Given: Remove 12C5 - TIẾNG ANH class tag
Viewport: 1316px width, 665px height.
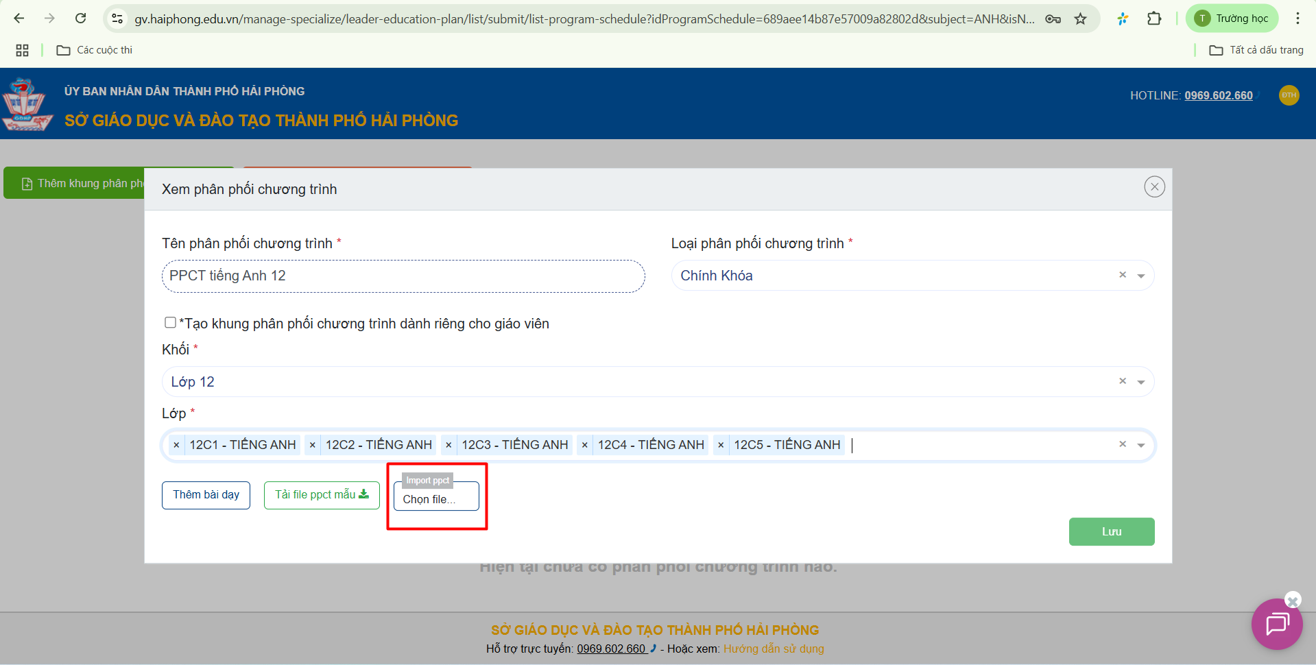Looking at the screenshot, I should point(721,445).
